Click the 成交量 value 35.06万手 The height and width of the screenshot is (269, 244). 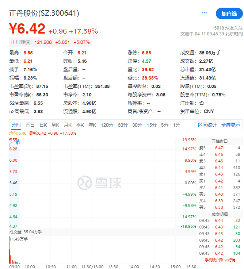pyautogui.click(x=210, y=53)
